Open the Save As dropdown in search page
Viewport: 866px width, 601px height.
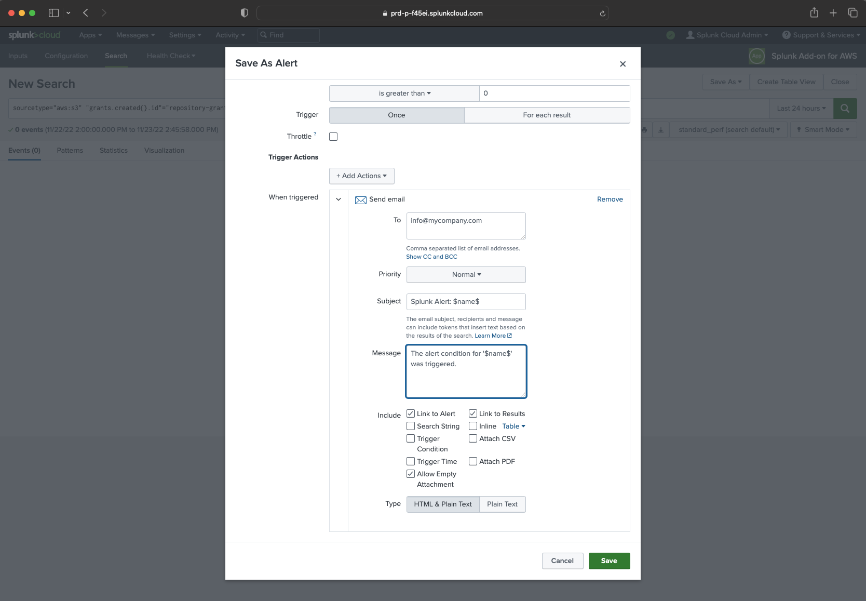(x=726, y=82)
